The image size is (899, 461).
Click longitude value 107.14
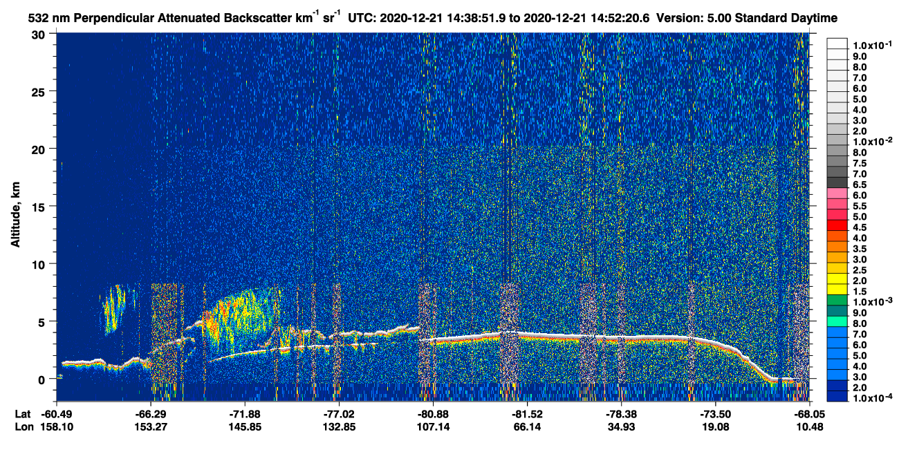pos(434,427)
